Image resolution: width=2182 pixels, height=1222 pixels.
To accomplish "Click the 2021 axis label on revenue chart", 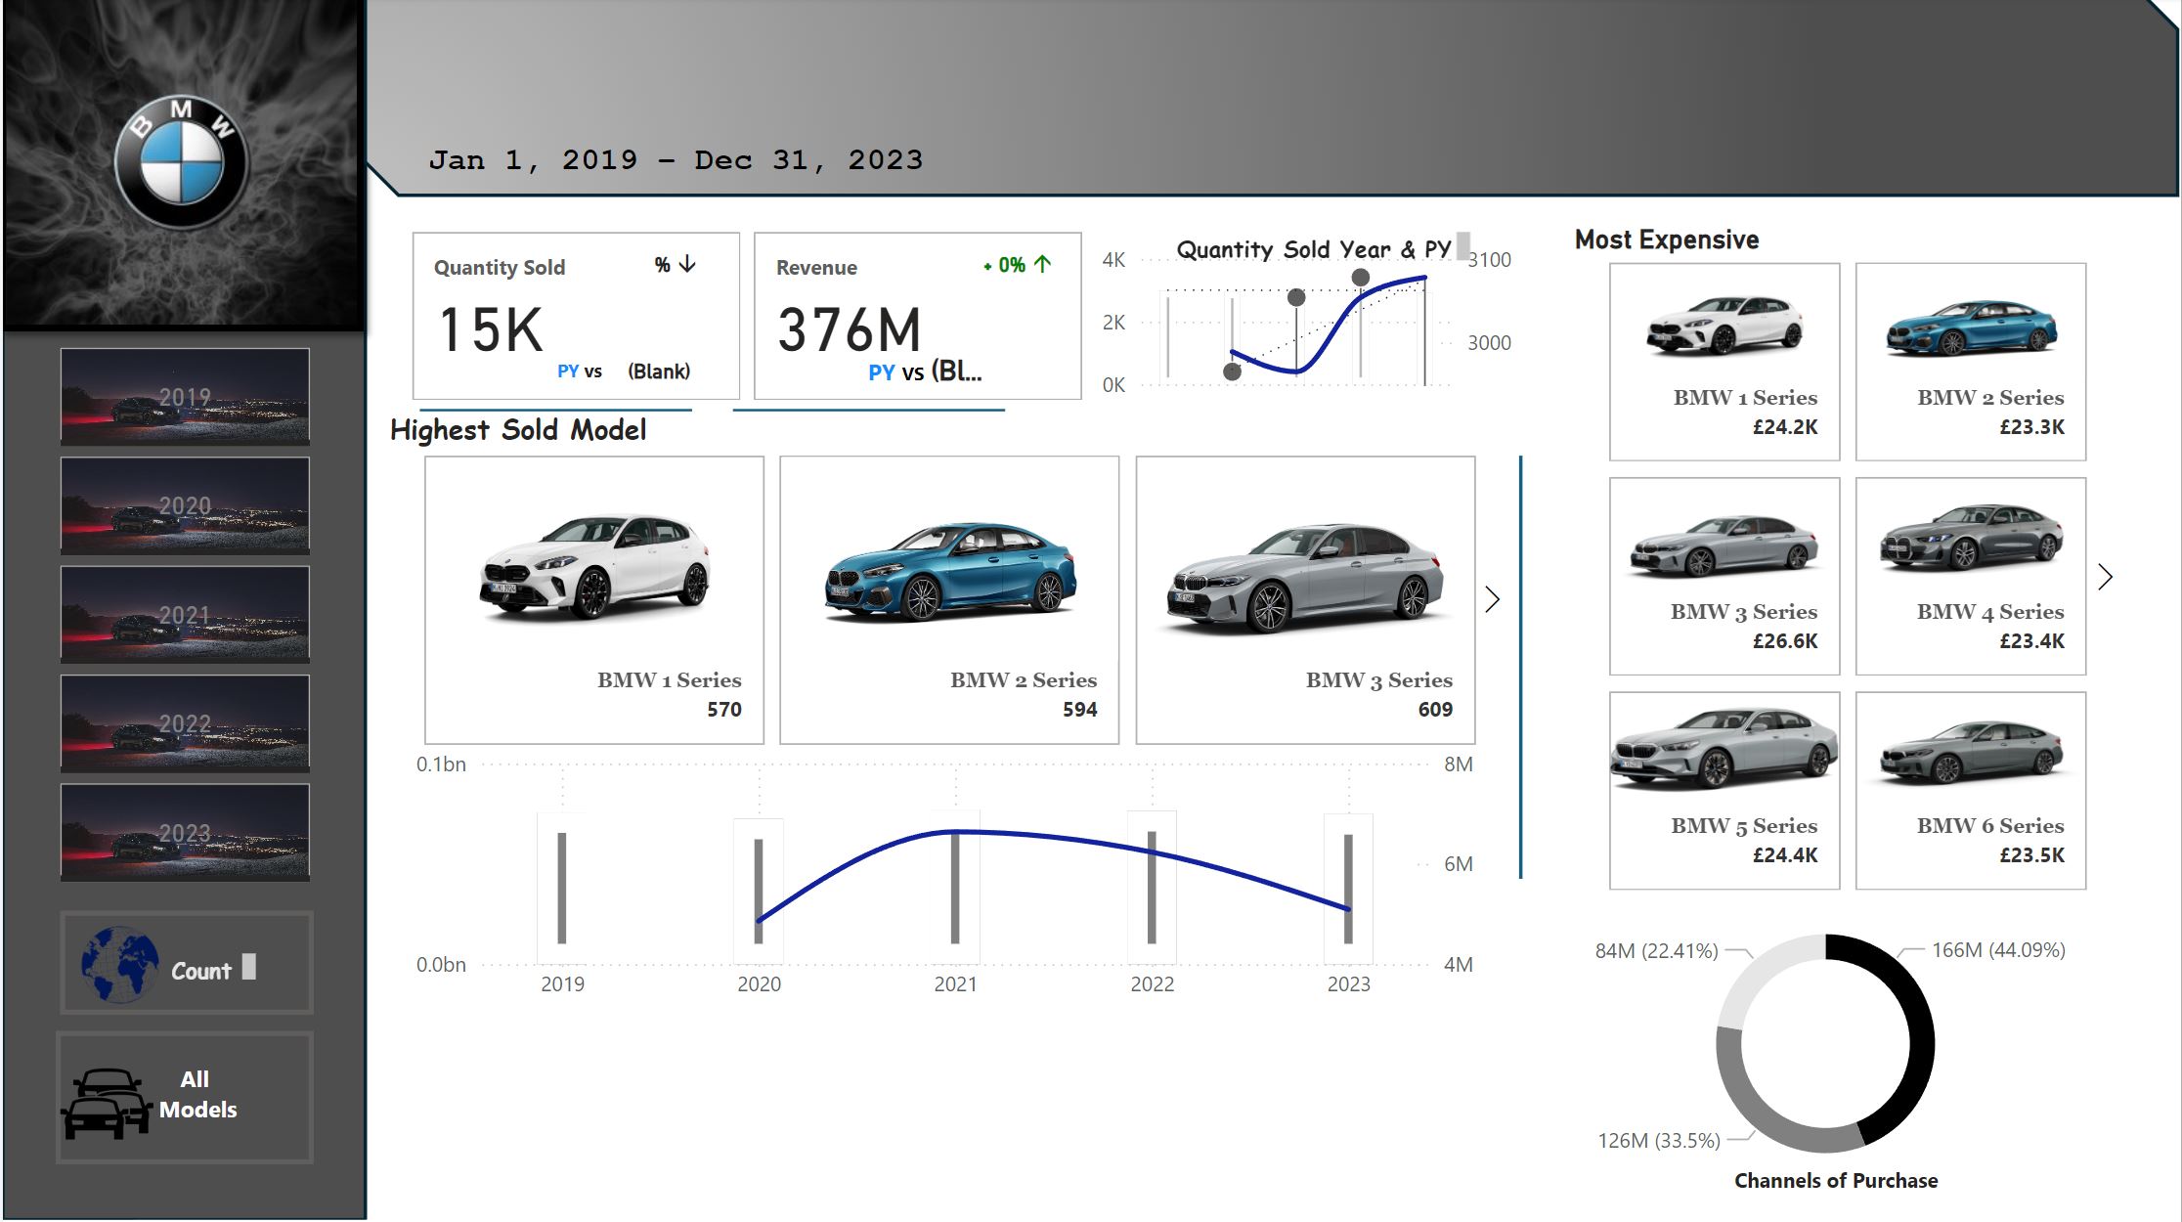I will click(955, 984).
